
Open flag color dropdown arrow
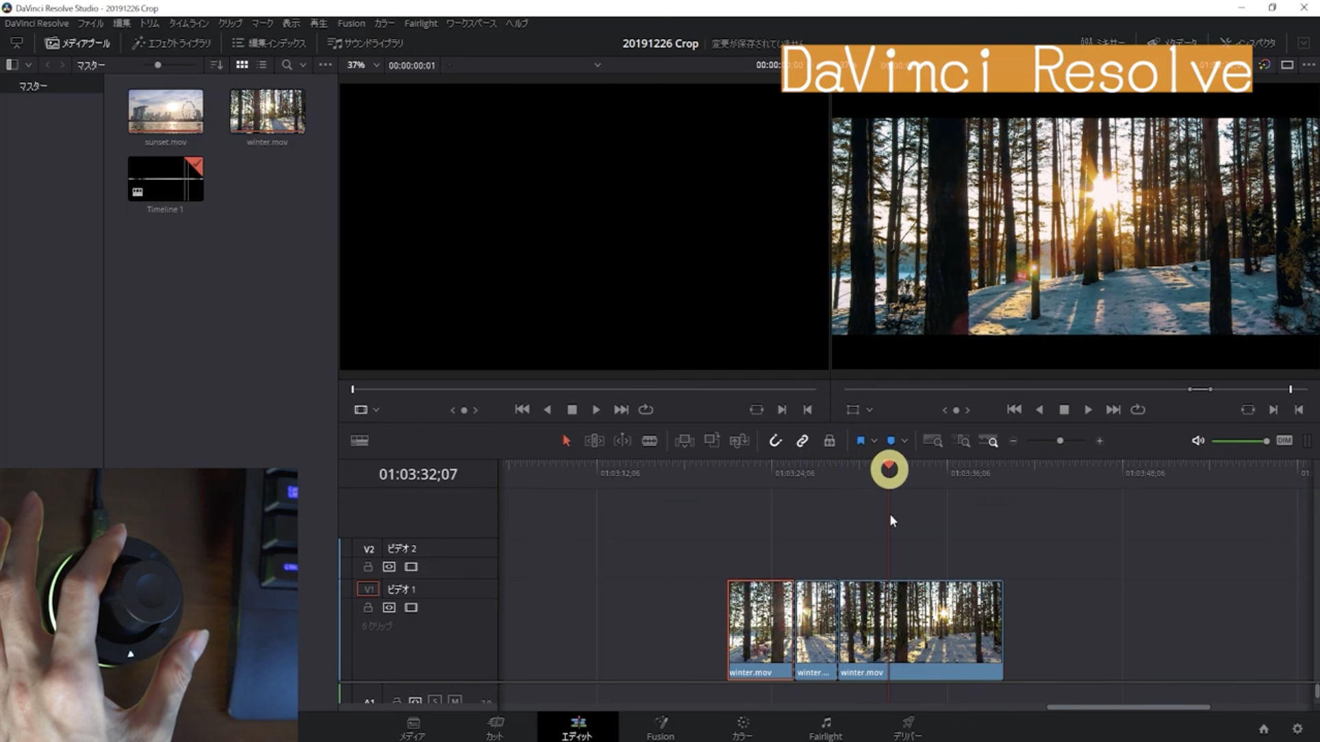tap(874, 441)
